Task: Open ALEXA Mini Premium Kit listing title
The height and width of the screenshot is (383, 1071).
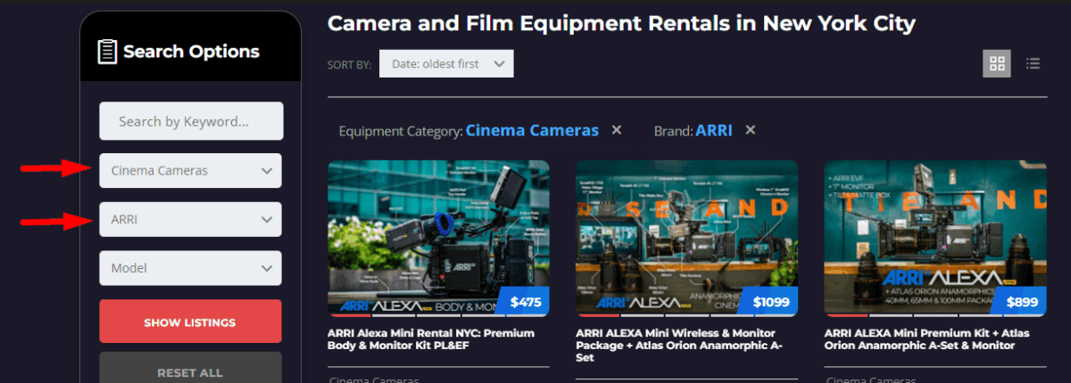Action: pyautogui.click(x=928, y=338)
